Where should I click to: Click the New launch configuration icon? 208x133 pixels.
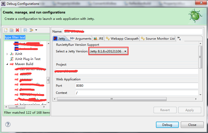6,30
